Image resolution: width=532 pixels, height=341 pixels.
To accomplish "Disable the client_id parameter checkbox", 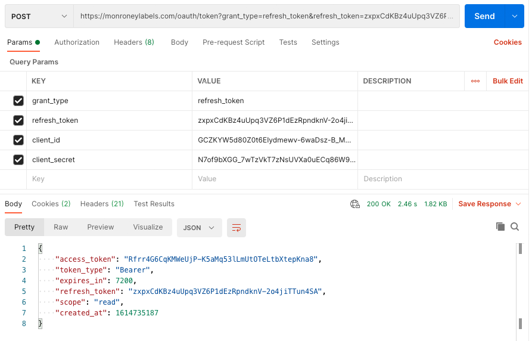I will tap(18, 140).
